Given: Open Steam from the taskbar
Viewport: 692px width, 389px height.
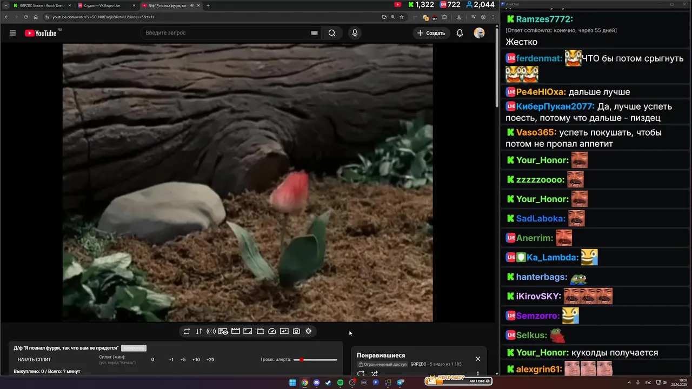Looking at the screenshot, I should pos(328,383).
